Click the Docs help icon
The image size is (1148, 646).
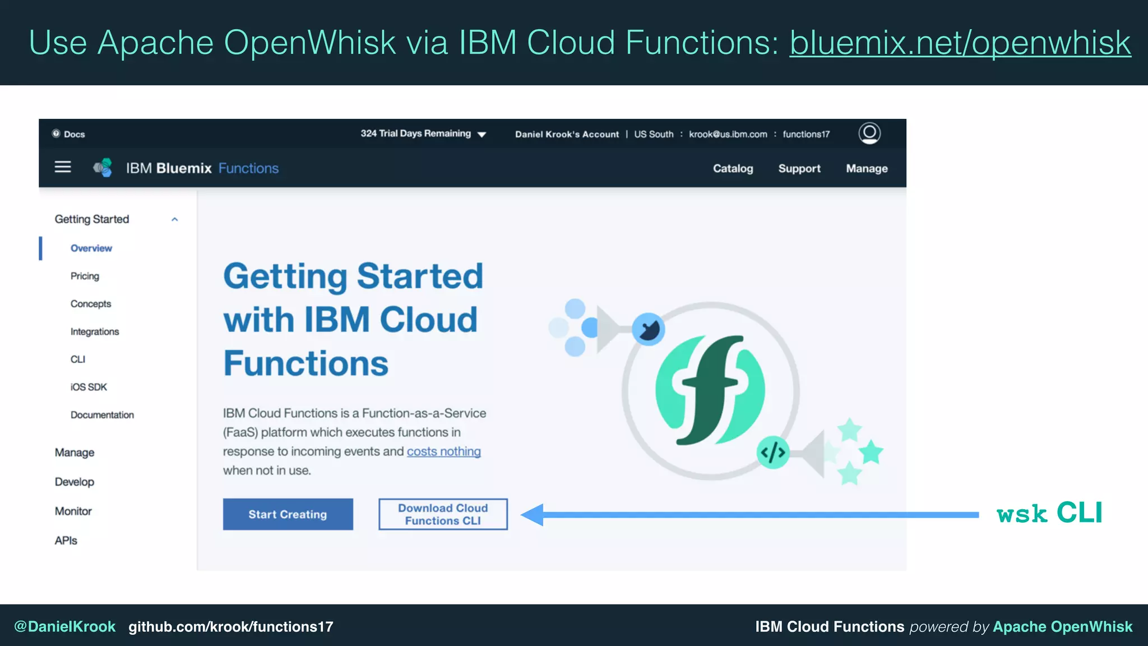coord(56,133)
